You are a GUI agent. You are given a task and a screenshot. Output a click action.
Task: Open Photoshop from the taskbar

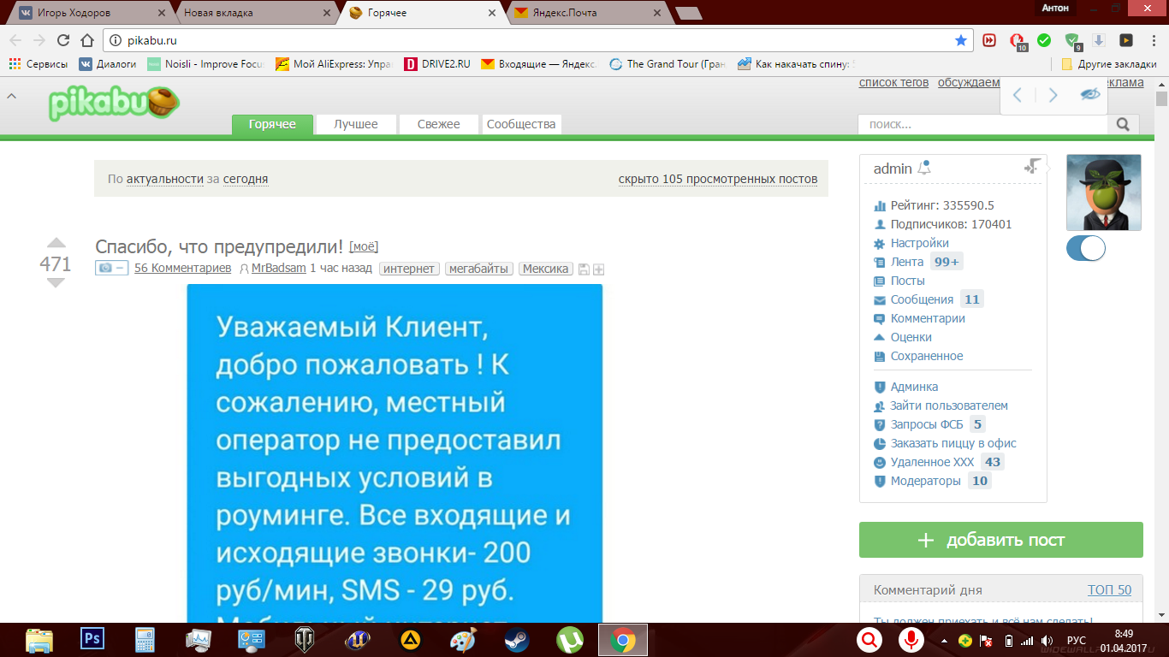[92, 640]
